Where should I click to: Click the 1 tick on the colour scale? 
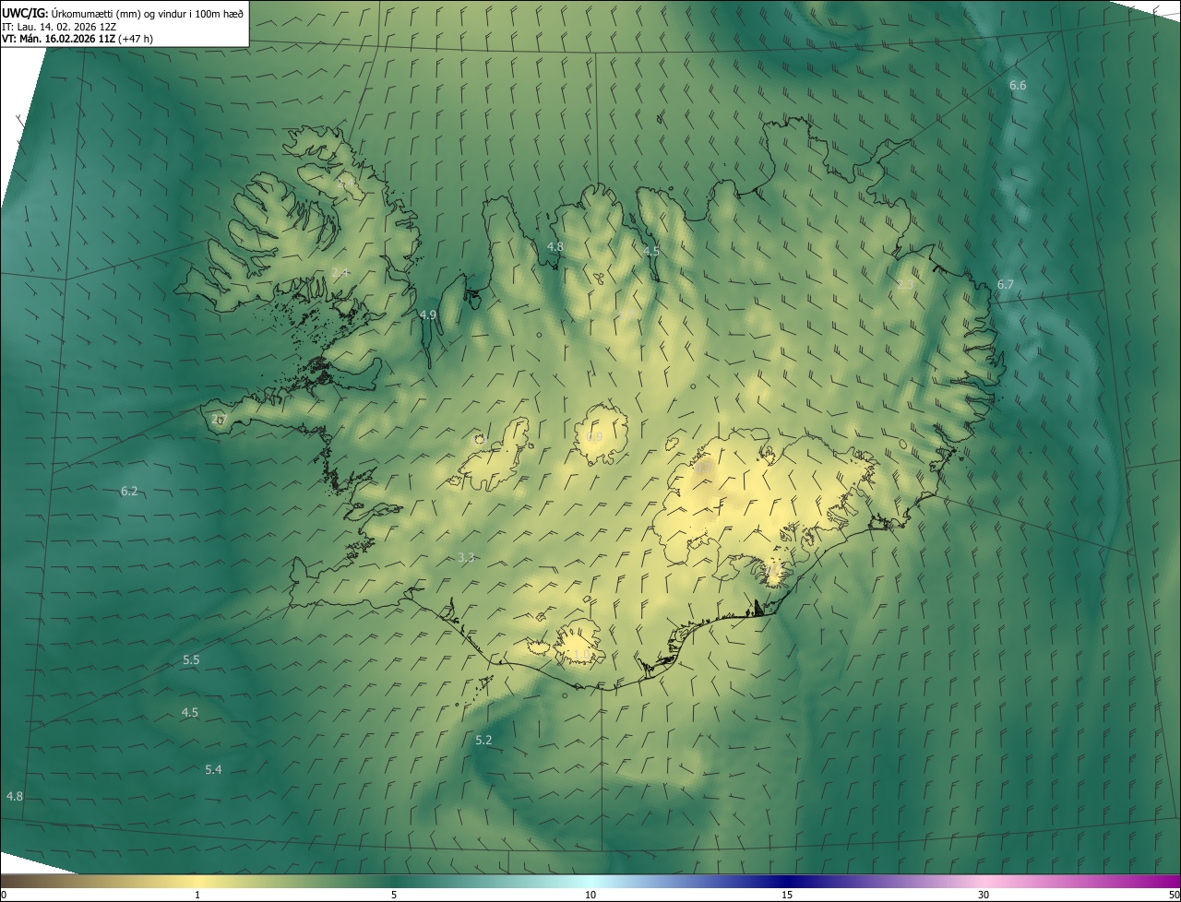(197, 895)
